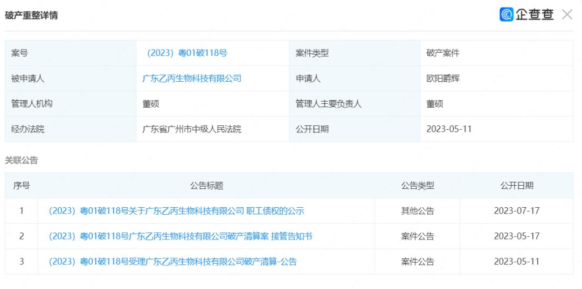Click 董硕 in 管理人机构 row
This screenshot has height=289, width=582.
(151, 104)
